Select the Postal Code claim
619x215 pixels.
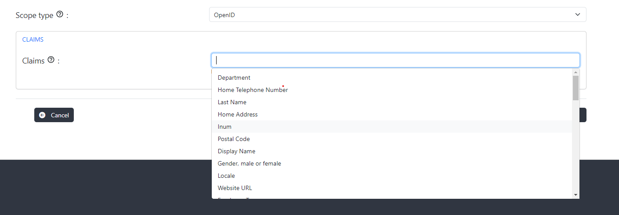[x=234, y=139]
